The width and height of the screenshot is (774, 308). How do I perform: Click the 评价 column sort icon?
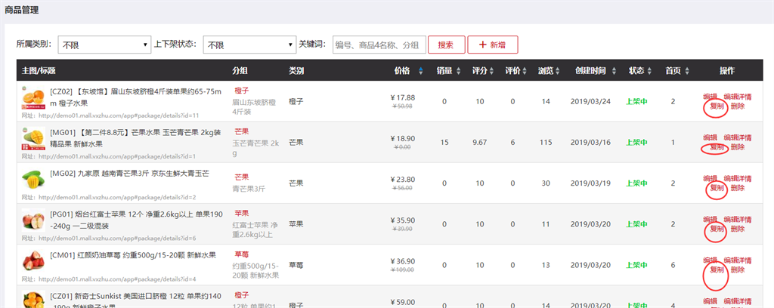(526, 72)
